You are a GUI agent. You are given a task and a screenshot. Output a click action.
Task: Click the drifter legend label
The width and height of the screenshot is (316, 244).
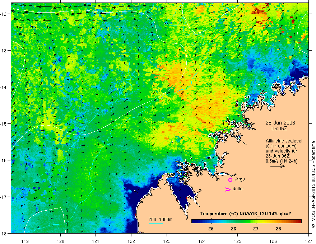pyautogui.click(x=238, y=189)
